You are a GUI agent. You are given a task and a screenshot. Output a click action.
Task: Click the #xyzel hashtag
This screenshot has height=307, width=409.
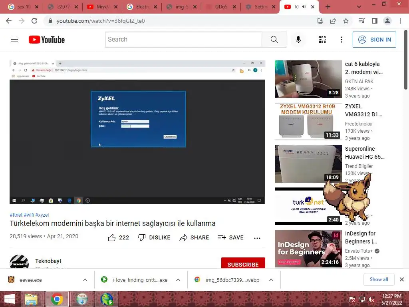coord(42,215)
